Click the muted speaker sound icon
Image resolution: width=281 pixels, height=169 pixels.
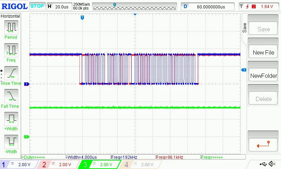(272, 164)
